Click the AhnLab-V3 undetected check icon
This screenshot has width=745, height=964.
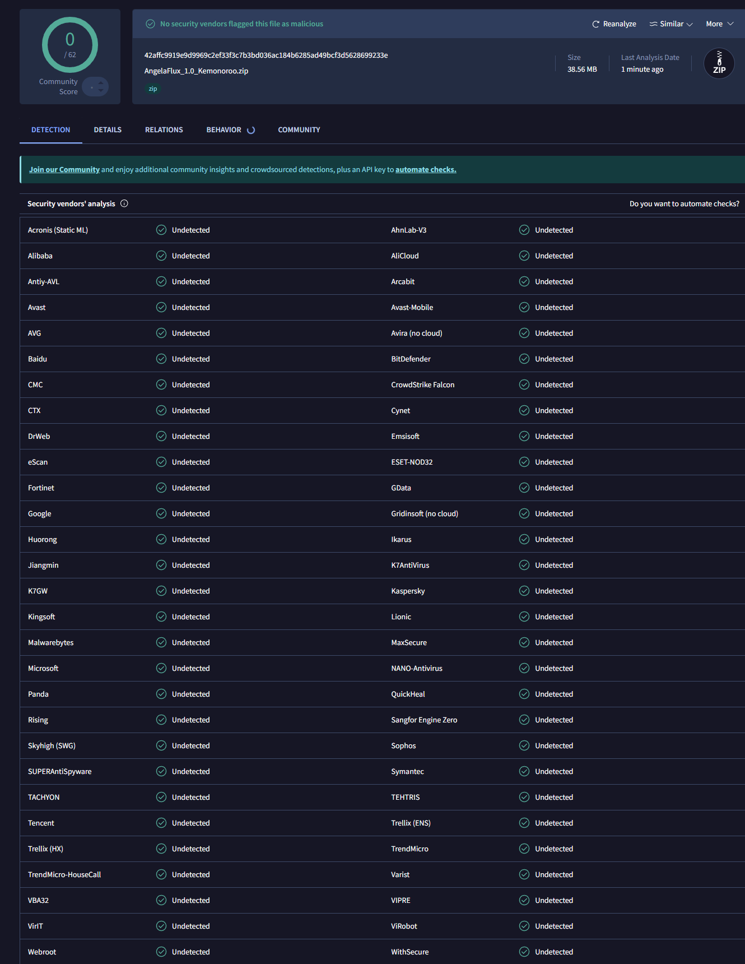pyautogui.click(x=524, y=230)
